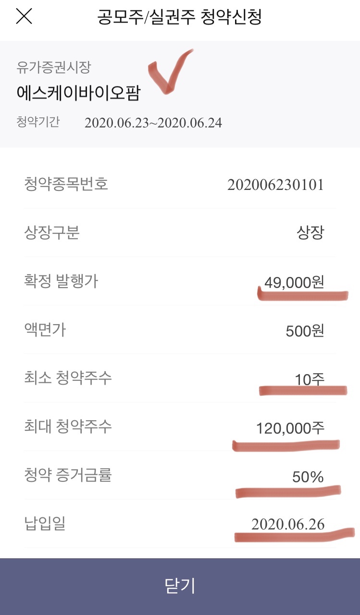
Task: Click the 최대 청약주수 row label
Action: [x=68, y=427]
